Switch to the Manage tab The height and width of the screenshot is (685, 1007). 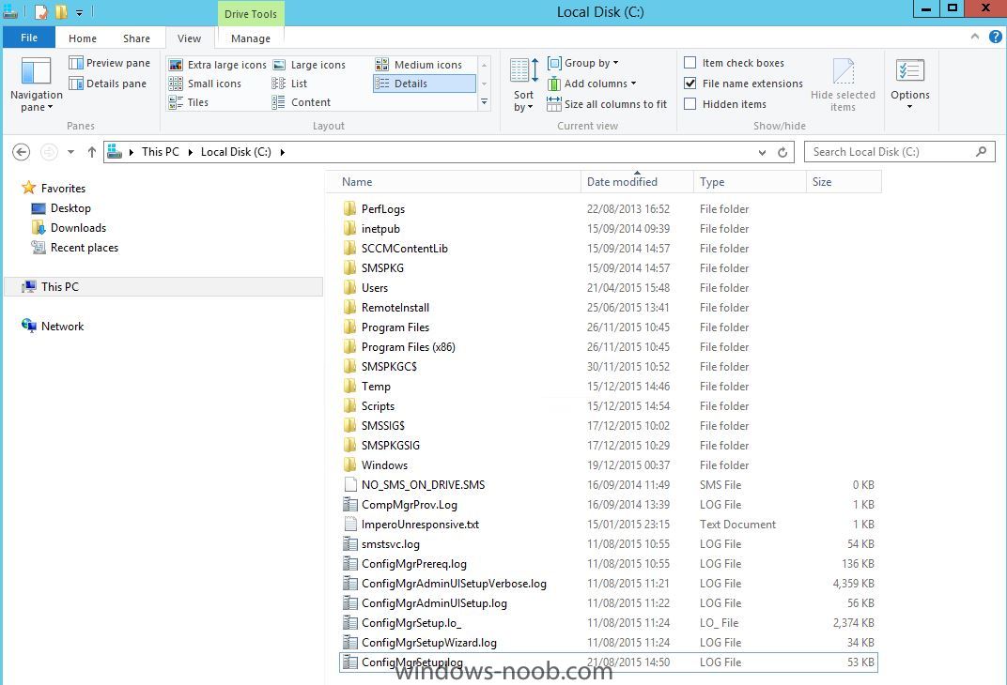251,38
